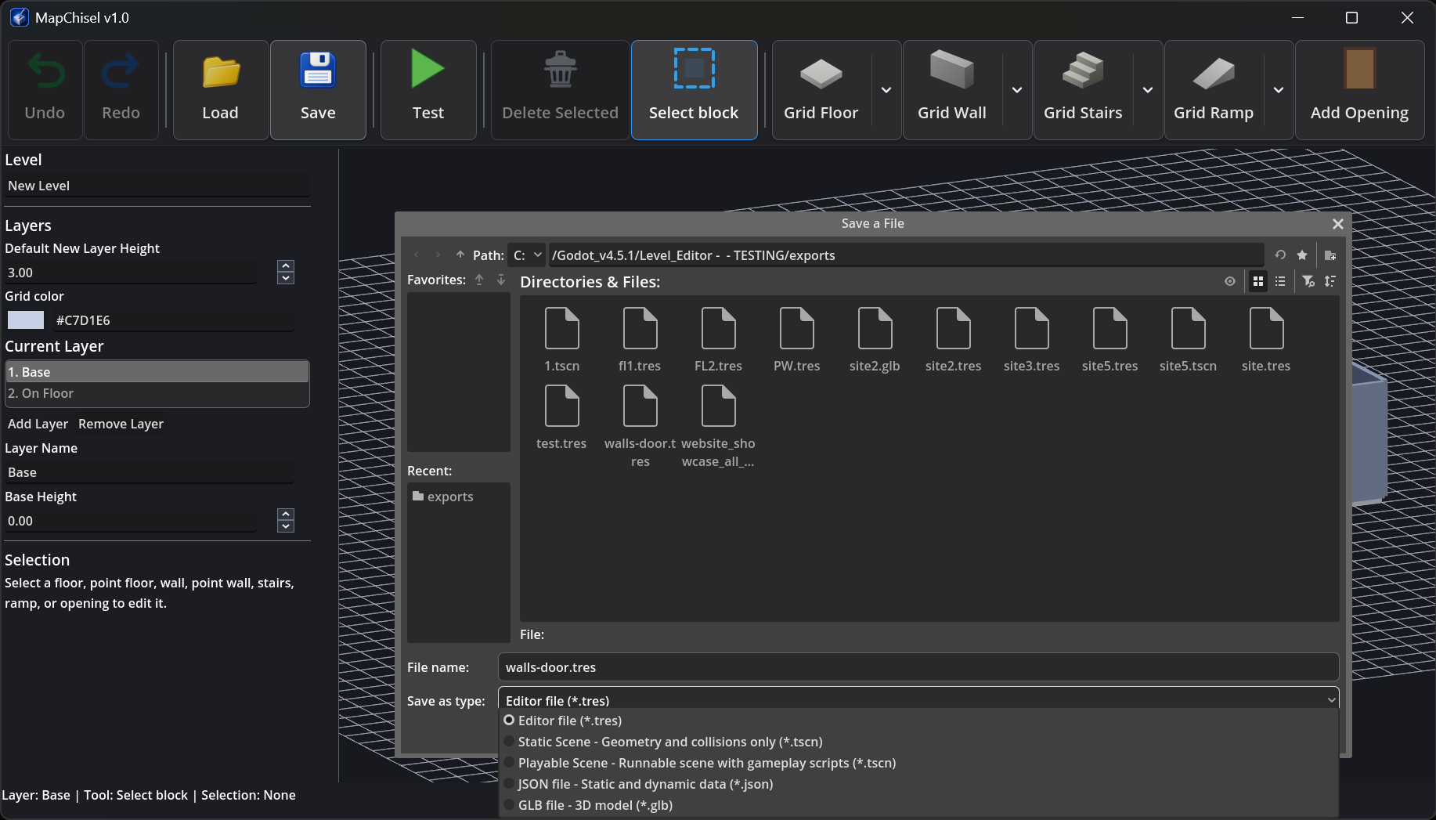This screenshot has width=1436, height=820.
Task: Move favorite down arrow
Action: pyautogui.click(x=501, y=280)
